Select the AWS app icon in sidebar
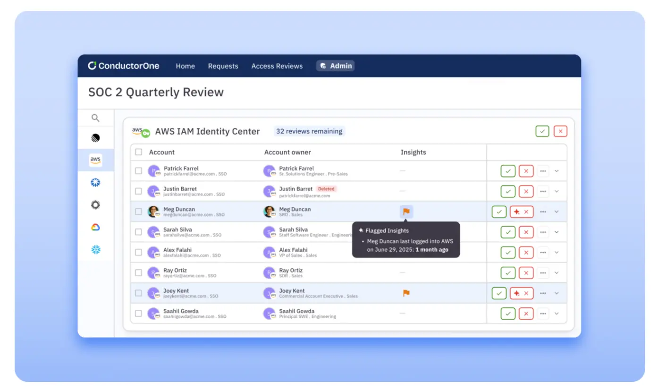This screenshot has height=390, width=657. pos(95,160)
